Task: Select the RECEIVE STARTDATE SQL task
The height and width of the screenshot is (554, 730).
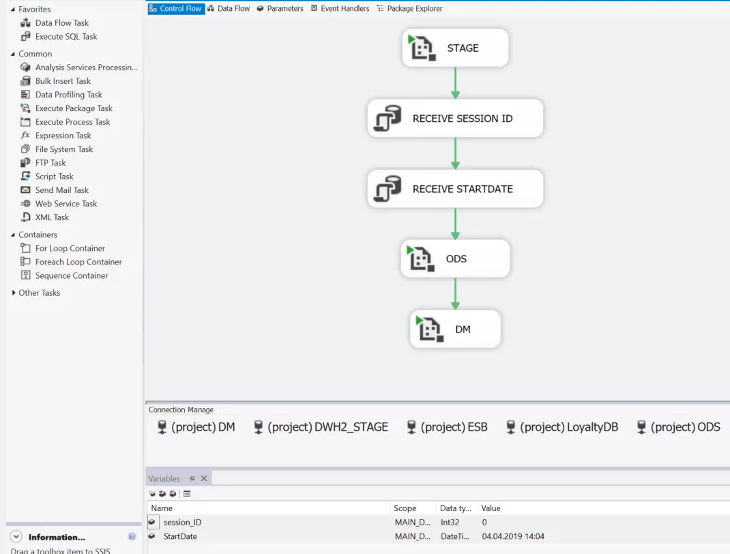Action: 455,188
